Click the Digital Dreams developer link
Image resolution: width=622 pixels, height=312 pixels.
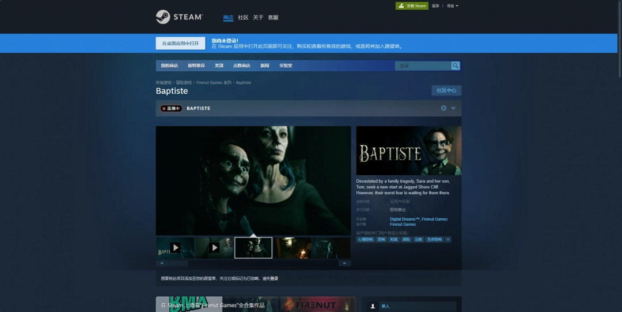(x=404, y=219)
